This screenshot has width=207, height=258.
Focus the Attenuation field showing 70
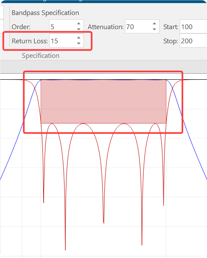click(x=139, y=27)
